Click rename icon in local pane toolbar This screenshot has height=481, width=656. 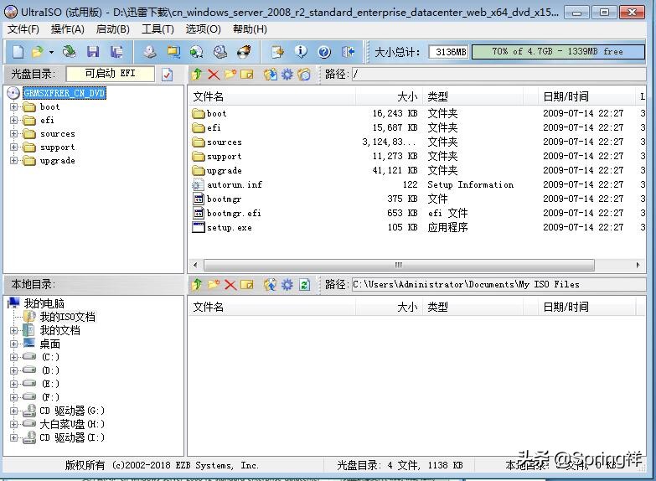pos(247,285)
